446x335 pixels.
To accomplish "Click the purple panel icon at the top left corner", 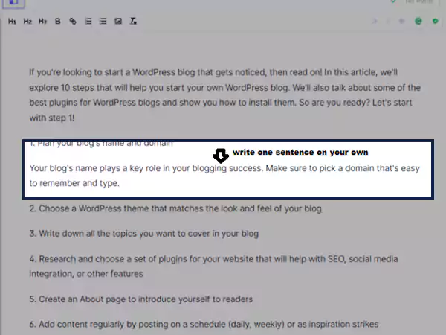I will tap(13, 3).
